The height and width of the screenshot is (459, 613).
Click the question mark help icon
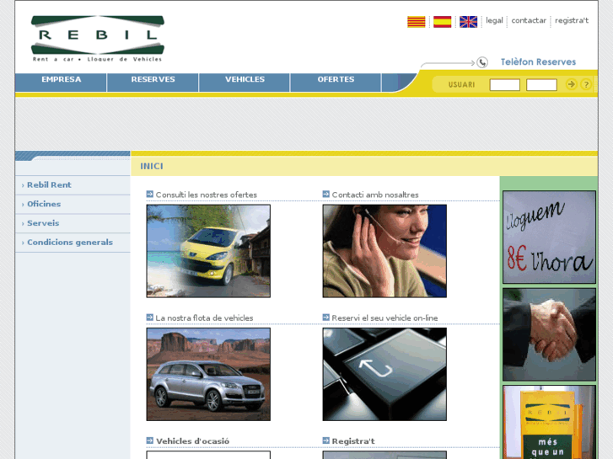[586, 84]
